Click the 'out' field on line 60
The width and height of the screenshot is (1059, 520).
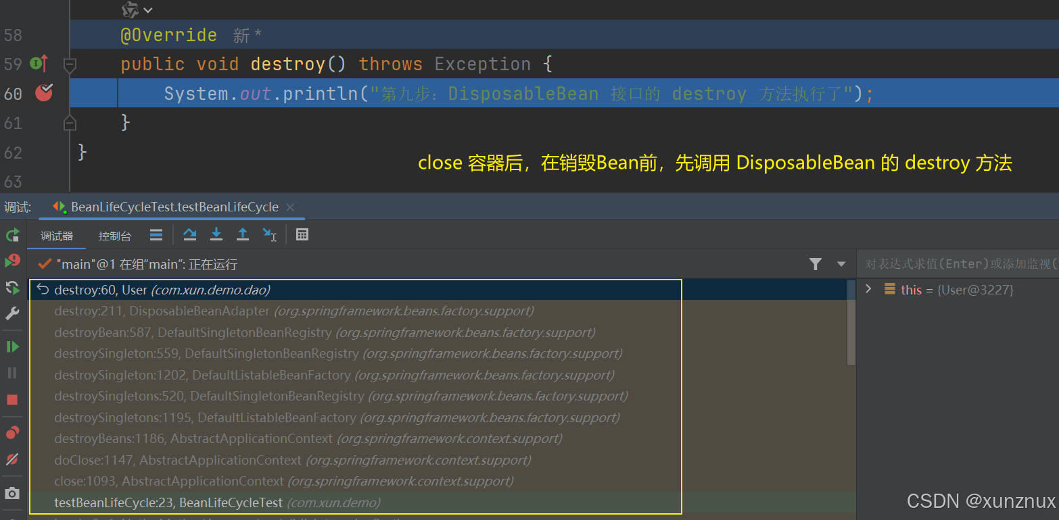[x=256, y=93]
